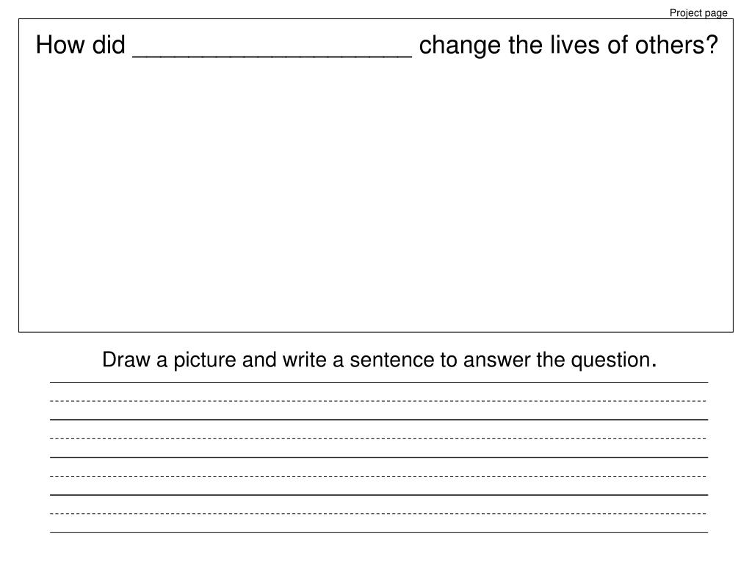Select the word "picture" in the instructions
The height and width of the screenshot is (564, 752).
(205, 361)
